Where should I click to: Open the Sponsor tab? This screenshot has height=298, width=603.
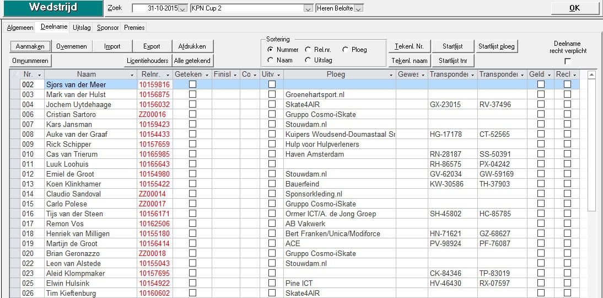point(107,27)
